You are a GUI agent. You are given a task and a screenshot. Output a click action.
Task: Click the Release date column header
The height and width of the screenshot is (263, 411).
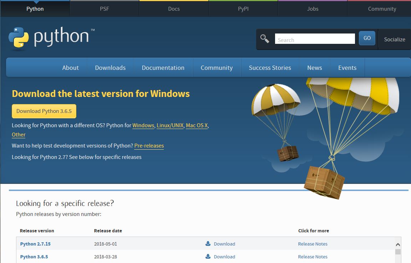pos(108,231)
